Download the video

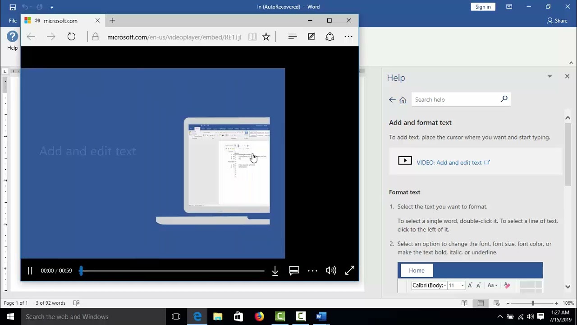[275, 271]
